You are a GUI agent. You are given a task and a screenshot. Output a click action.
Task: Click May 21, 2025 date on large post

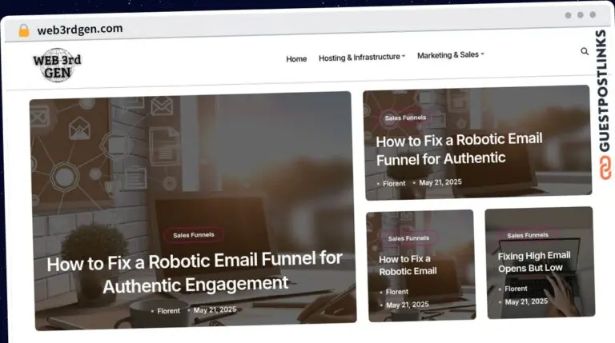pos(215,309)
